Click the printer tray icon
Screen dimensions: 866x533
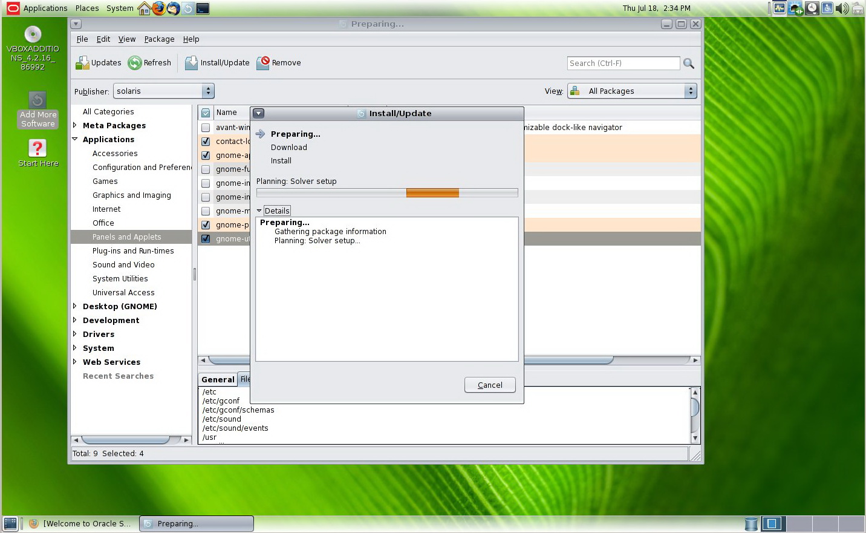pyautogui.click(x=857, y=8)
